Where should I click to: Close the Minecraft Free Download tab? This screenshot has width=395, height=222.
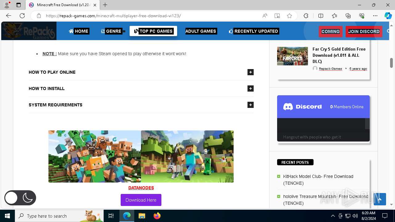click(x=95, y=5)
